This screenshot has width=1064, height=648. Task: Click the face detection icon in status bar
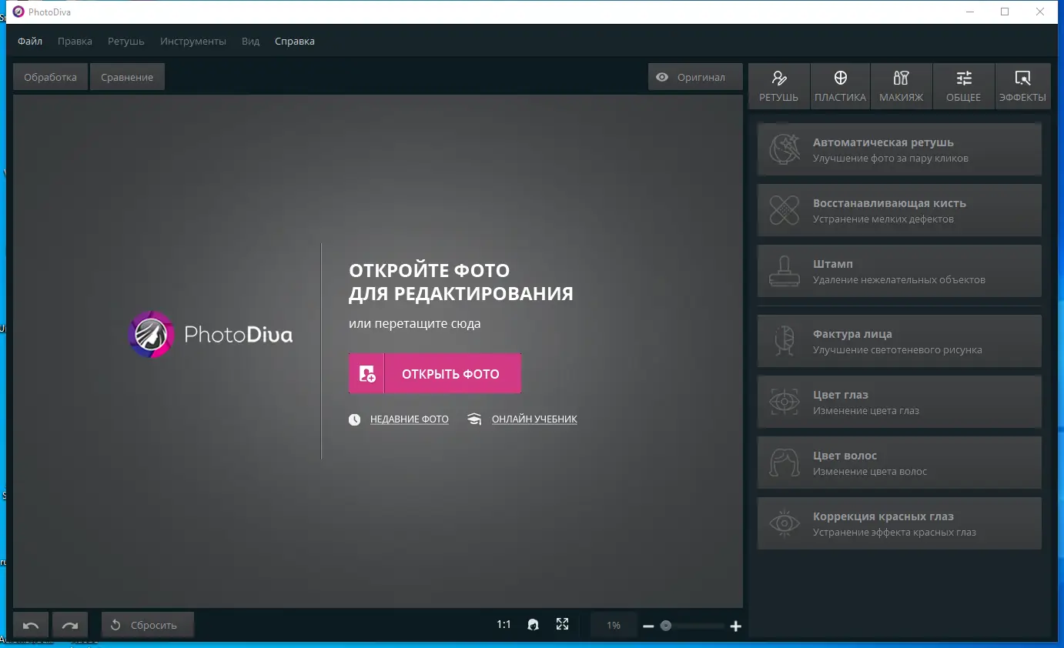coord(534,624)
